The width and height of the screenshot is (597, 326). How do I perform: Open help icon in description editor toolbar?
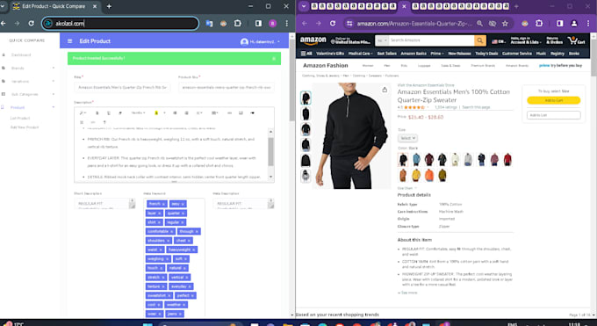(104, 122)
